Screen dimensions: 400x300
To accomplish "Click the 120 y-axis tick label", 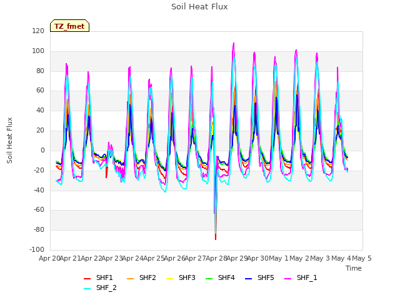I will pyautogui.click(x=38, y=31).
